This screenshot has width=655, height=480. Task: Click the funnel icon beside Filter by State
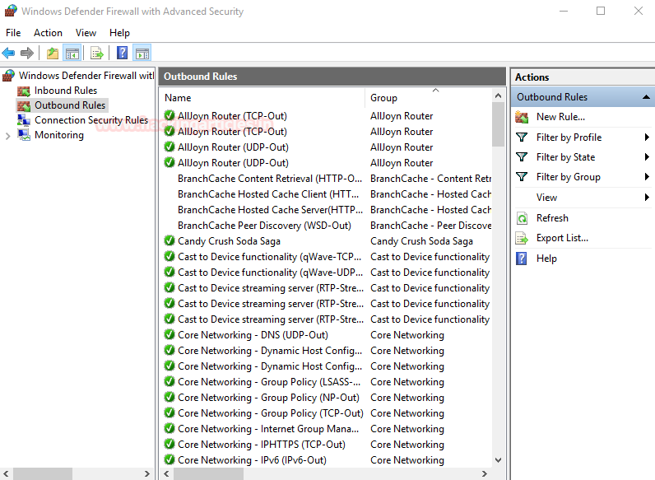click(x=522, y=156)
